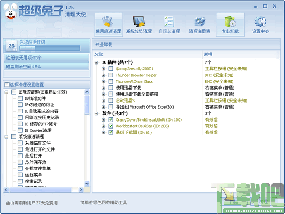Check the 导出到 Microsoft Office Excel checkbox
This screenshot has height=214, width=285.
point(111,107)
